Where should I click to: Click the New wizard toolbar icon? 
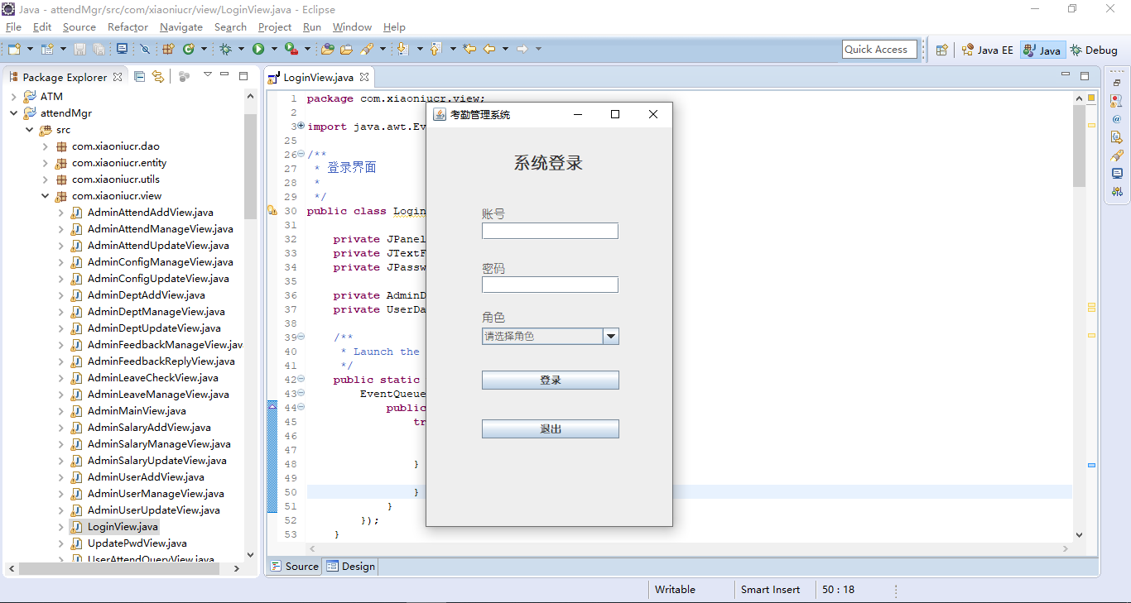14,49
